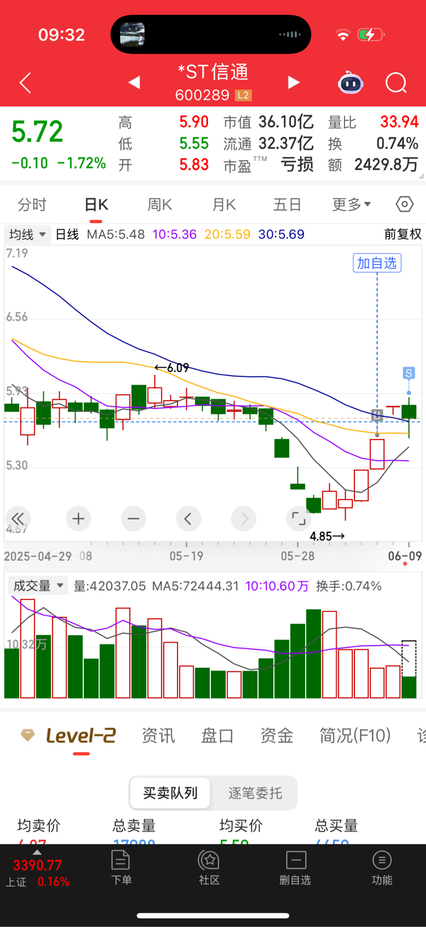The width and height of the screenshot is (426, 927).
Task: Open search with magnifier icon
Action: click(x=396, y=83)
